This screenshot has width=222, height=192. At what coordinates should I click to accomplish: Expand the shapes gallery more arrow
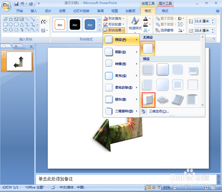click(x=37, y=30)
